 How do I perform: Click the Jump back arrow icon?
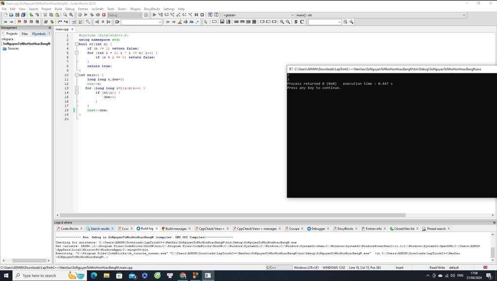[5, 22]
